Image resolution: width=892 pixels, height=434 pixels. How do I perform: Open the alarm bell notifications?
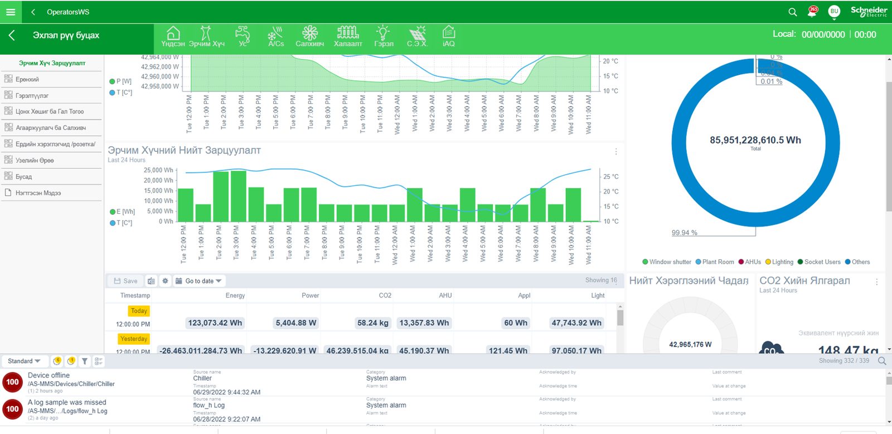[812, 12]
